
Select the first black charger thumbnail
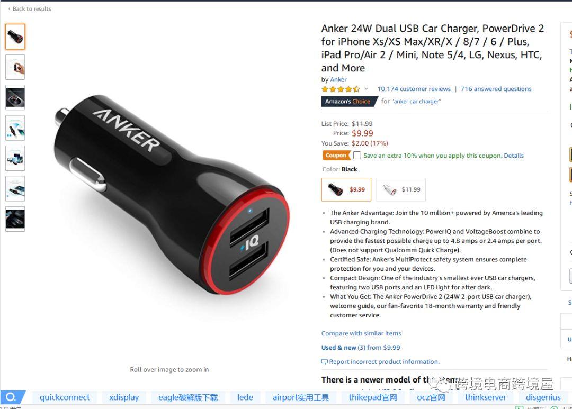15,37
